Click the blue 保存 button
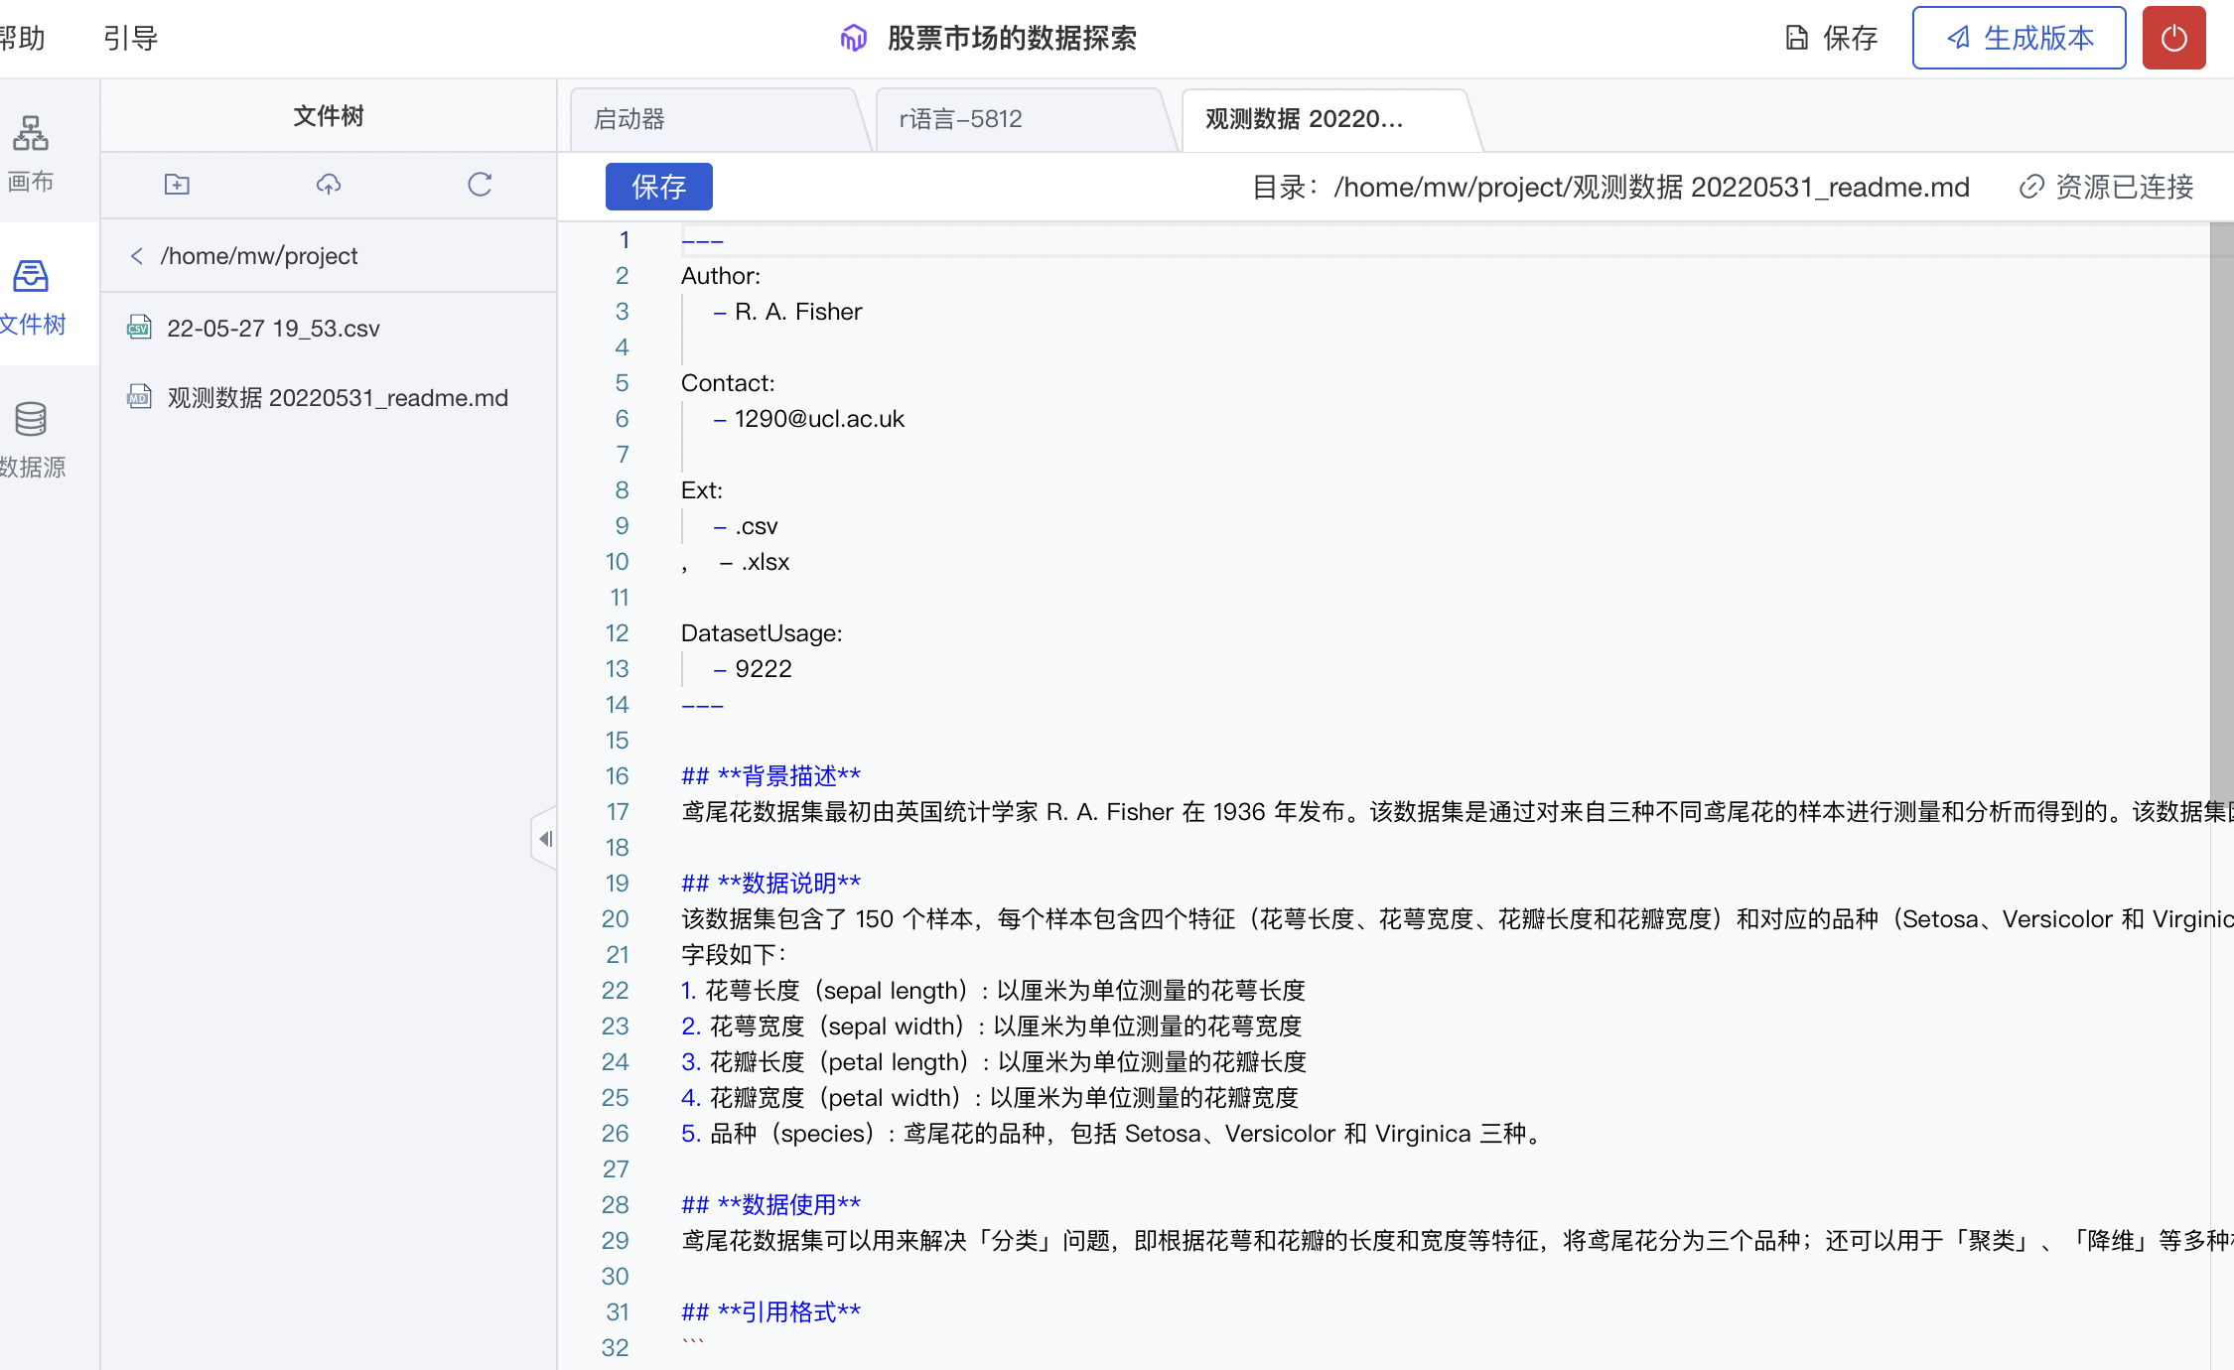This screenshot has height=1370, width=2234. click(658, 187)
